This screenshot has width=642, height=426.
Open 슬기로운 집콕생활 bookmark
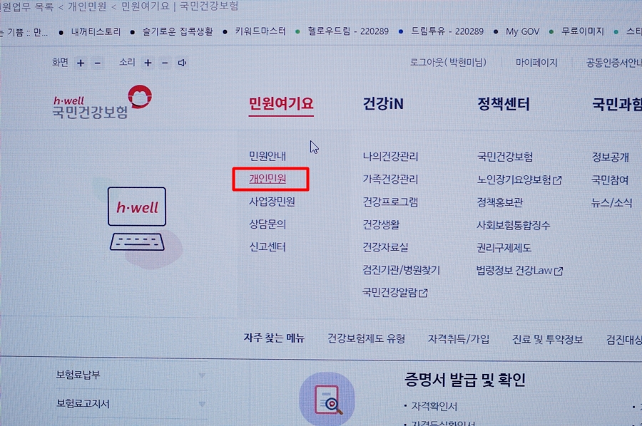coord(178,31)
